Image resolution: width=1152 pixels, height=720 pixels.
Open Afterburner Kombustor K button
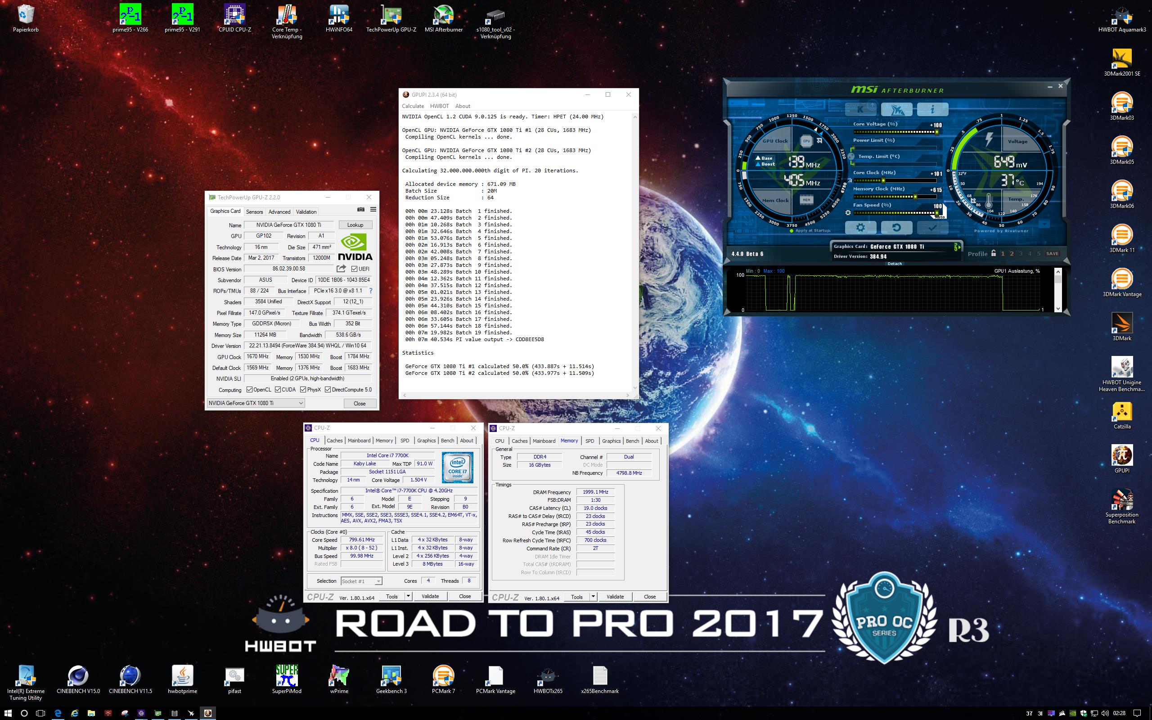860,109
